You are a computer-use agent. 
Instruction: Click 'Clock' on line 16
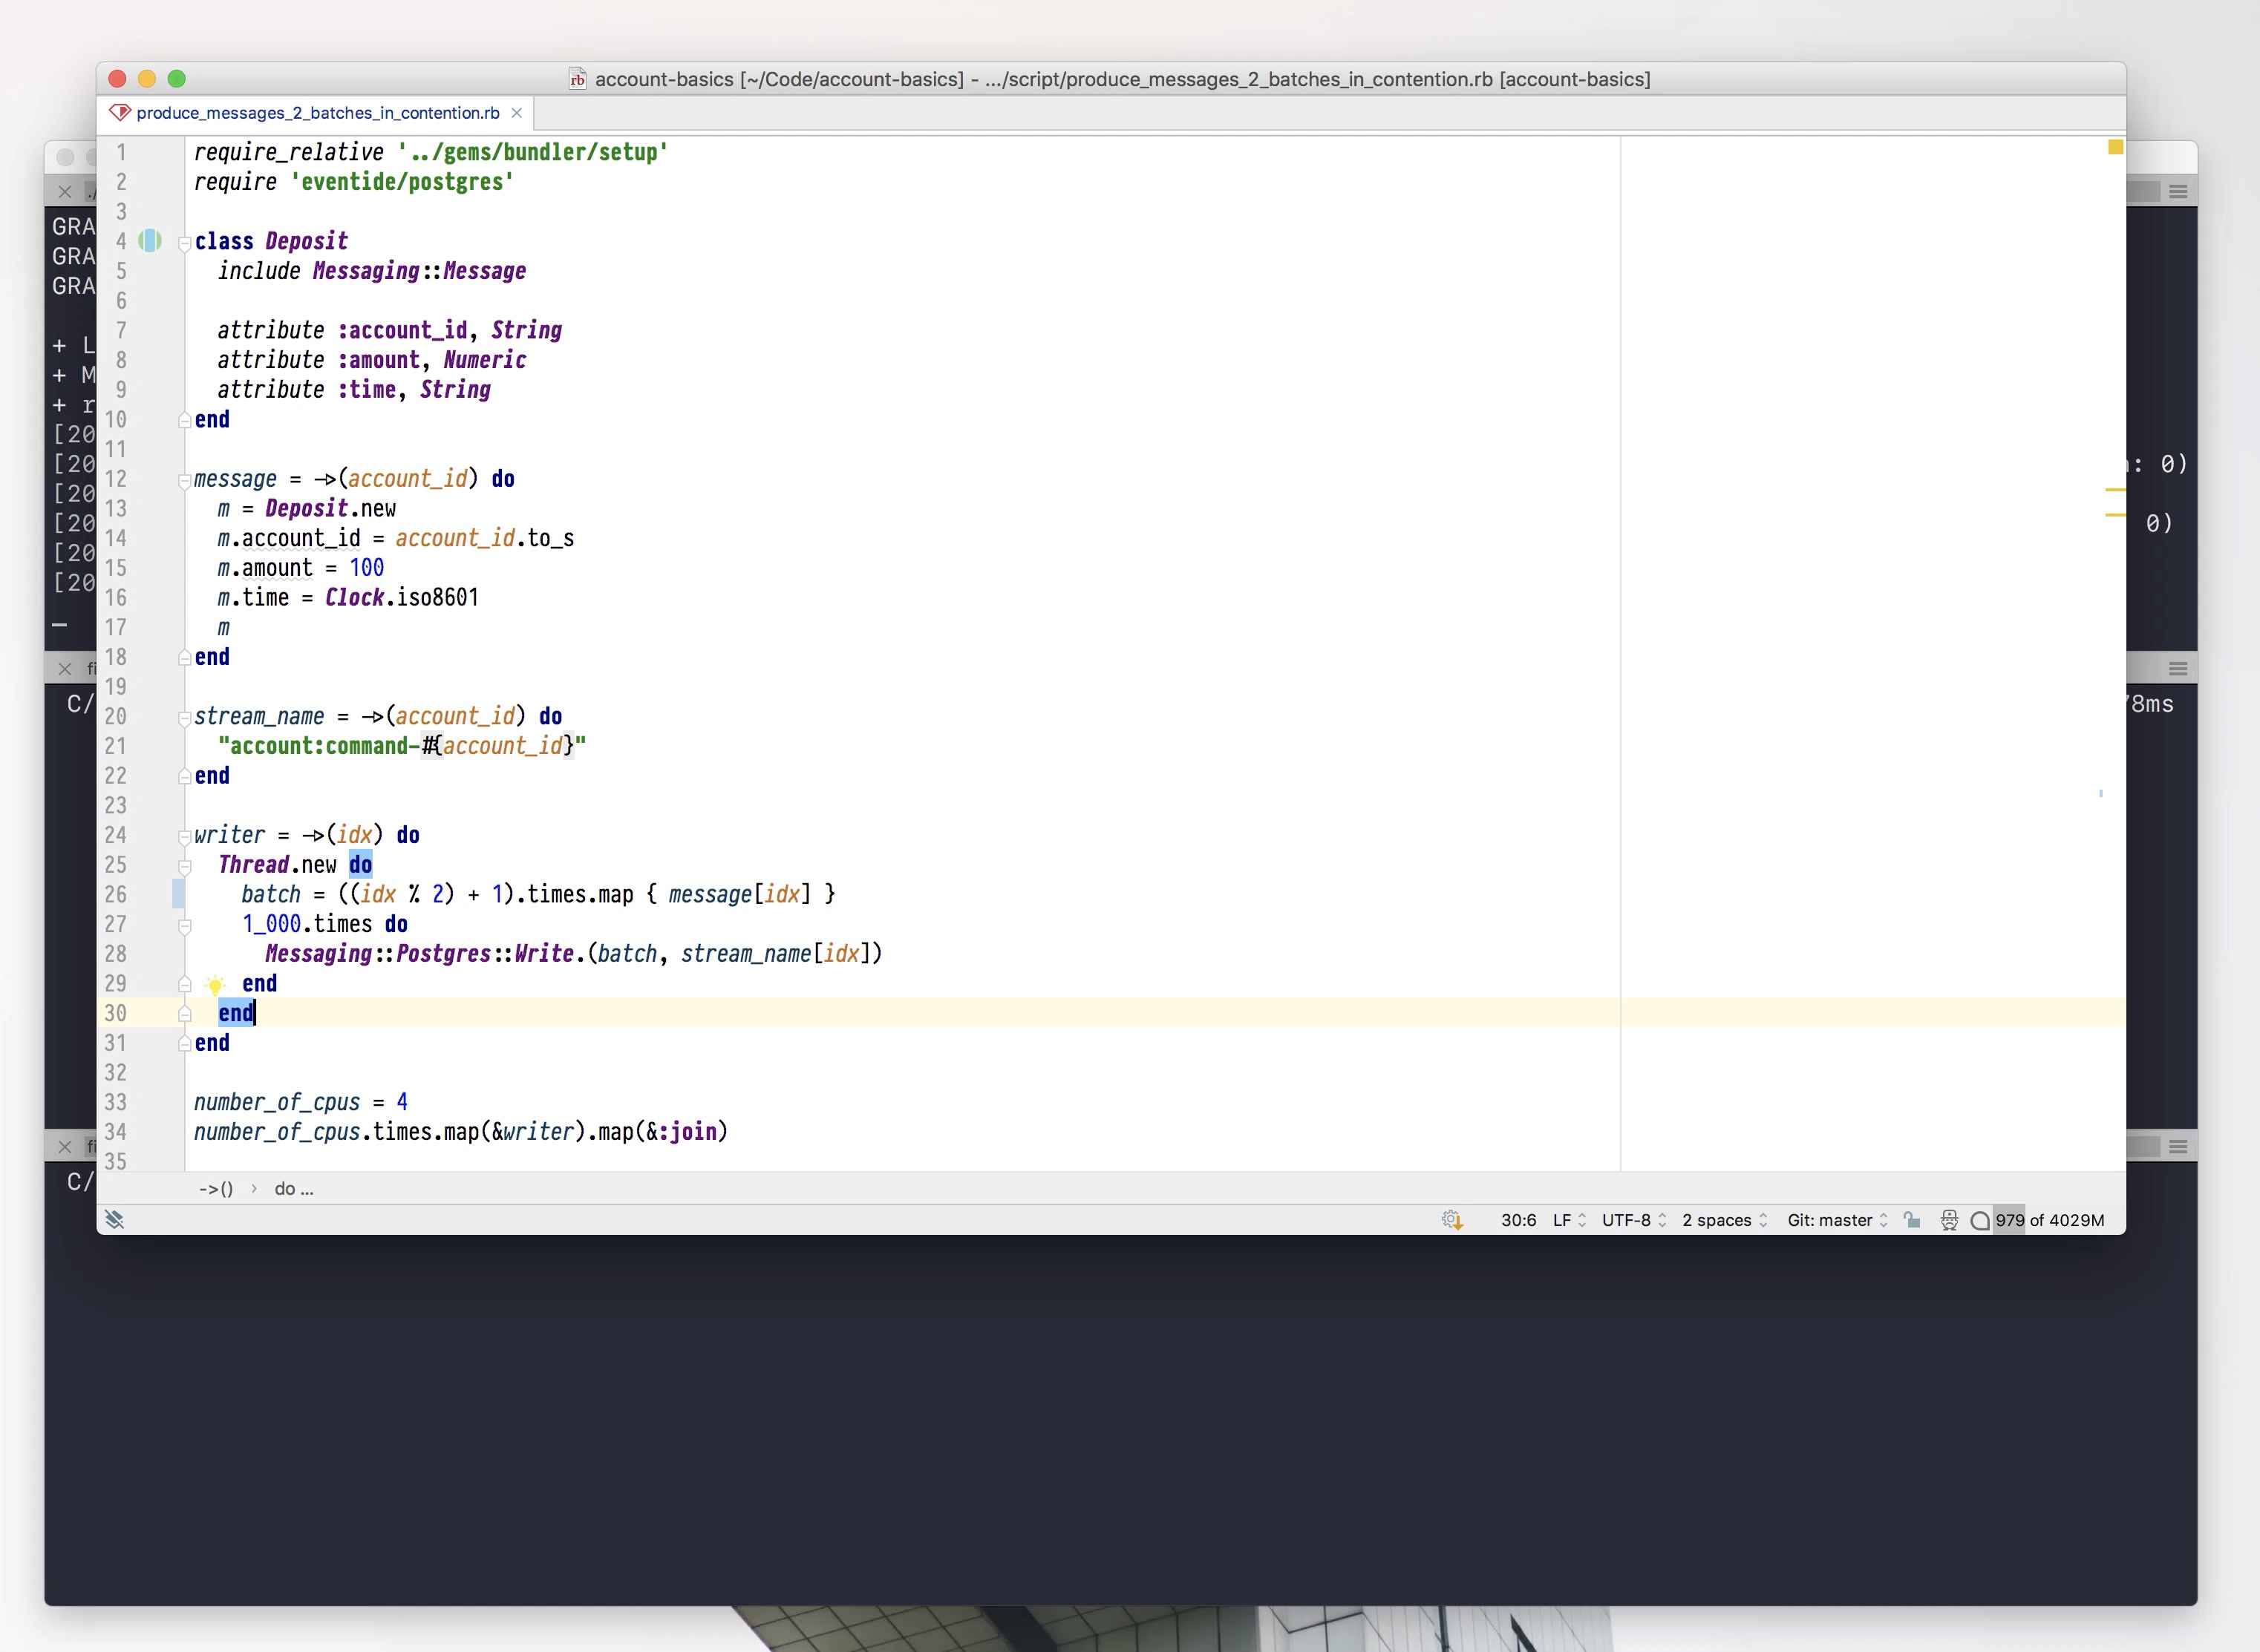[354, 597]
